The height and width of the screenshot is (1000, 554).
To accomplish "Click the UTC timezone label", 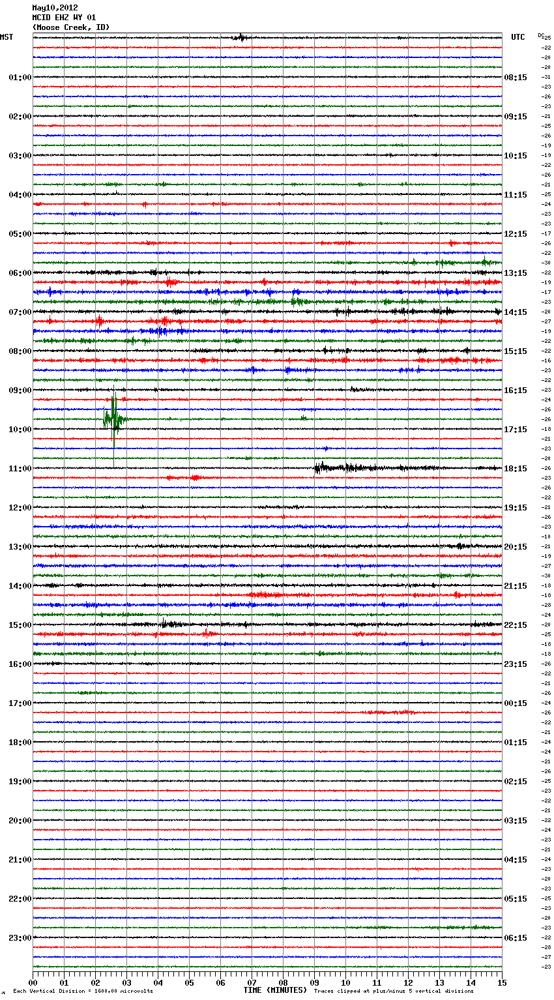I will pyautogui.click(x=518, y=37).
